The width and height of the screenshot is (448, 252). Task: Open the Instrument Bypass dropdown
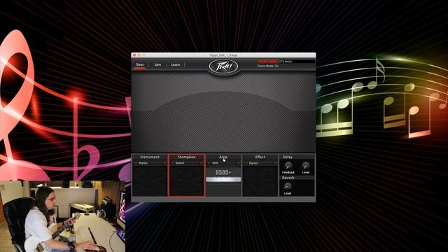150,163
